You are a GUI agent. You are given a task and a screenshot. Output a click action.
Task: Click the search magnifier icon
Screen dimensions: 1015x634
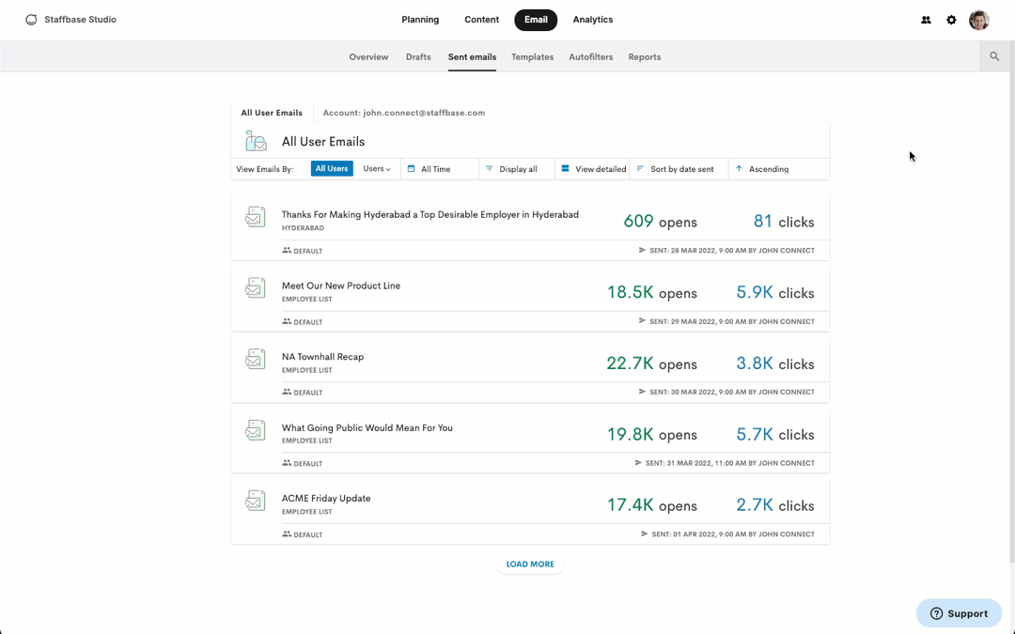994,56
